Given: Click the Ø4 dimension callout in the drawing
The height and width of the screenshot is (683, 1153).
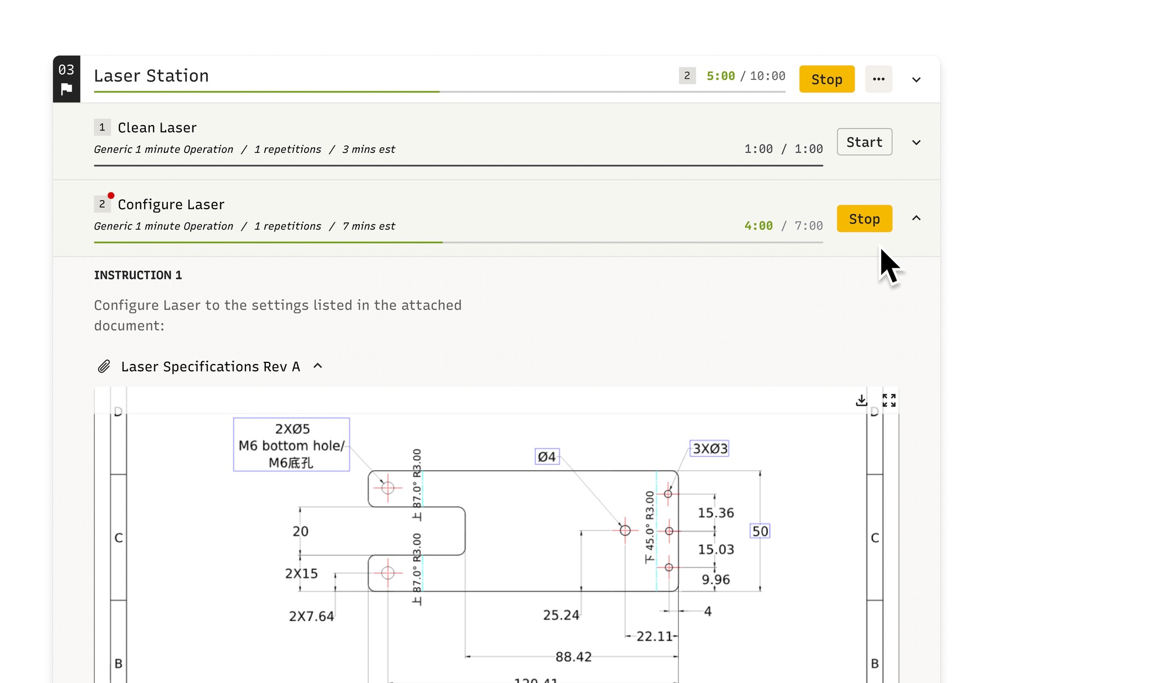Looking at the screenshot, I should tap(547, 457).
